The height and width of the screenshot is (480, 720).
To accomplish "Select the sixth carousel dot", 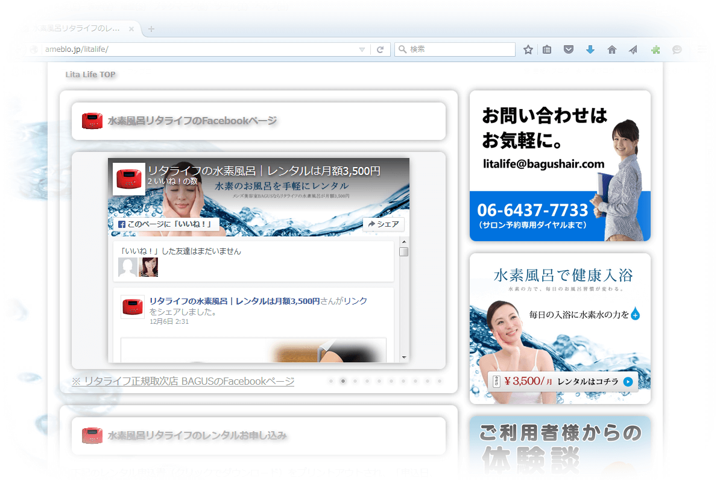I will (391, 381).
